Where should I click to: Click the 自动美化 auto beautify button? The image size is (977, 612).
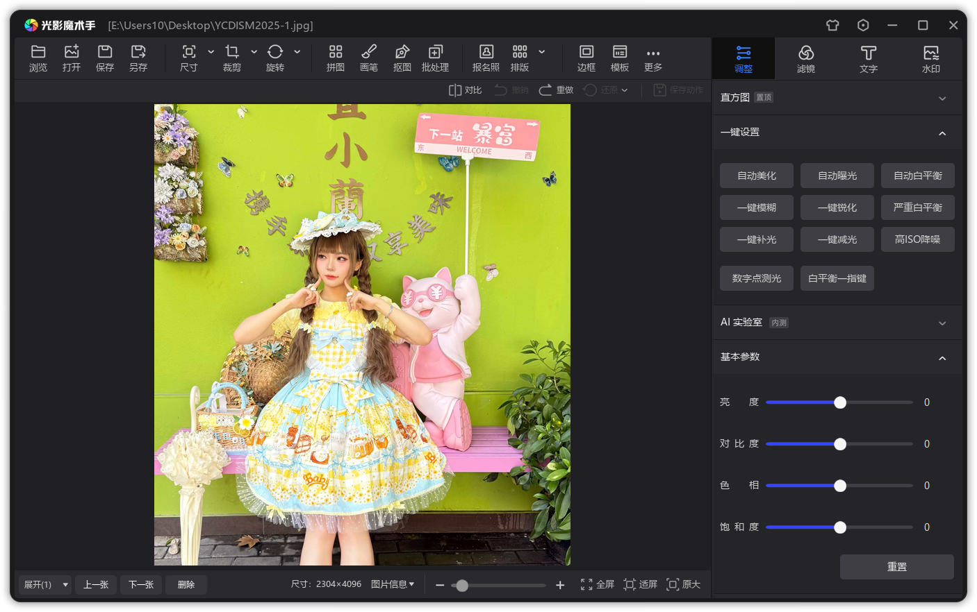757,176
